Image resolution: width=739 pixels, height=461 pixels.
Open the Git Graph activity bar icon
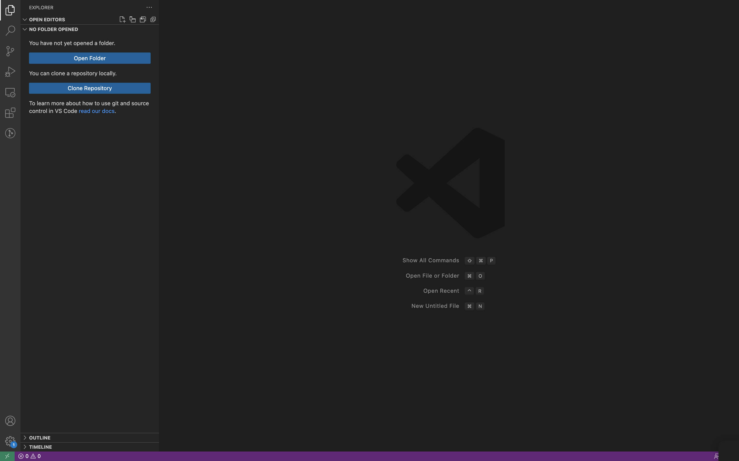pos(10,133)
